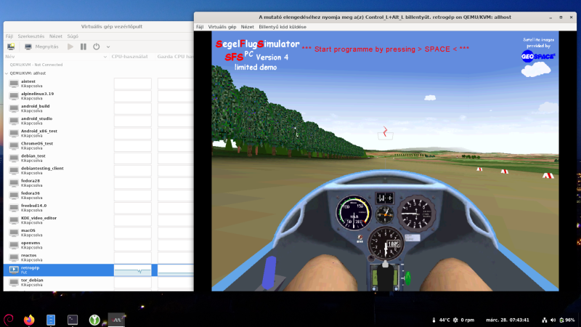Launch Firefox from the taskbar
Screen dimensions: 581x327
click(29, 320)
